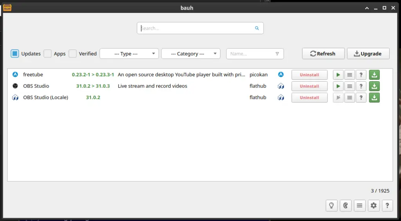Viewport: 401px width, 221px height.
Task: Click flatpak type icon in OBS Studio row
Action: pyautogui.click(x=281, y=86)
